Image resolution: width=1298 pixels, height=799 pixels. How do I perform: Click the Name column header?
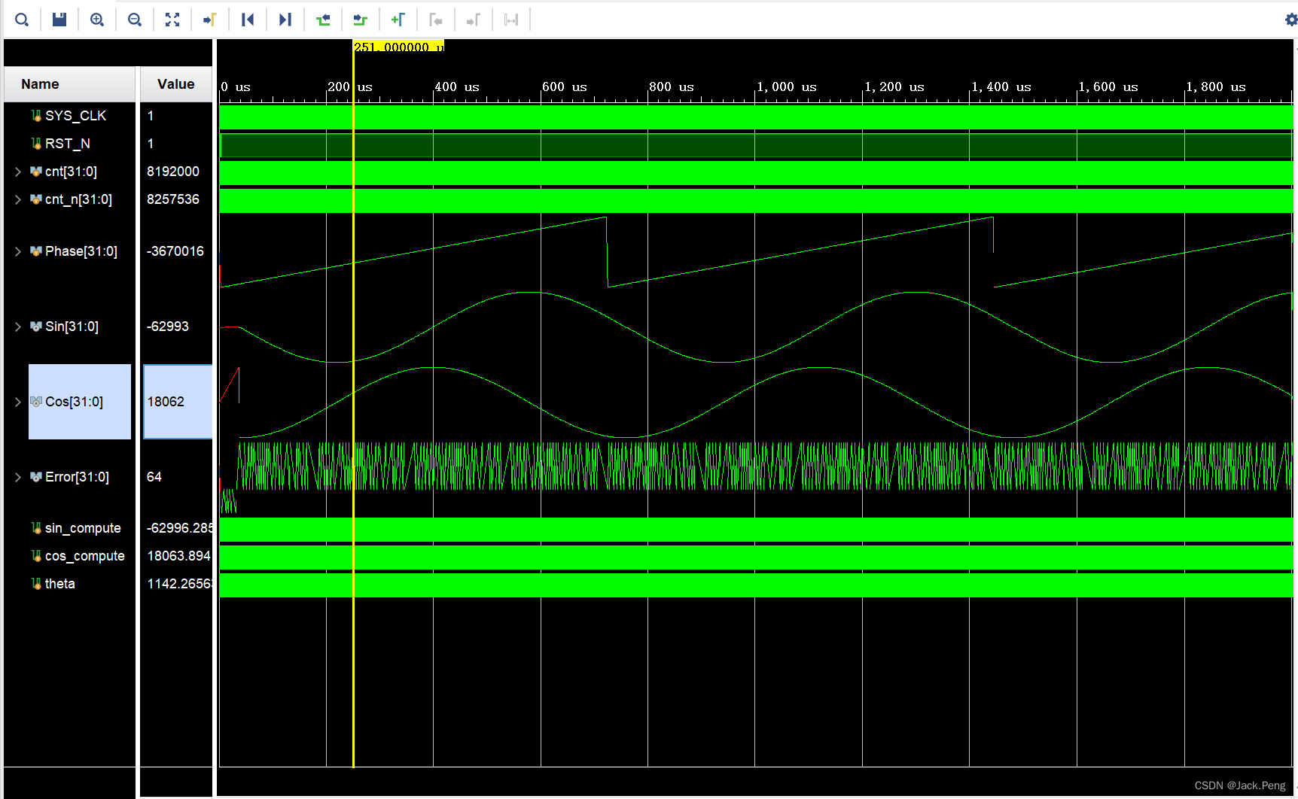click(39, 84)
